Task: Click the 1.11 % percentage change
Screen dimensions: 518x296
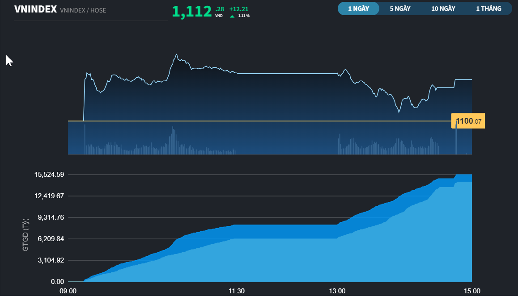Action: (244, 16)
